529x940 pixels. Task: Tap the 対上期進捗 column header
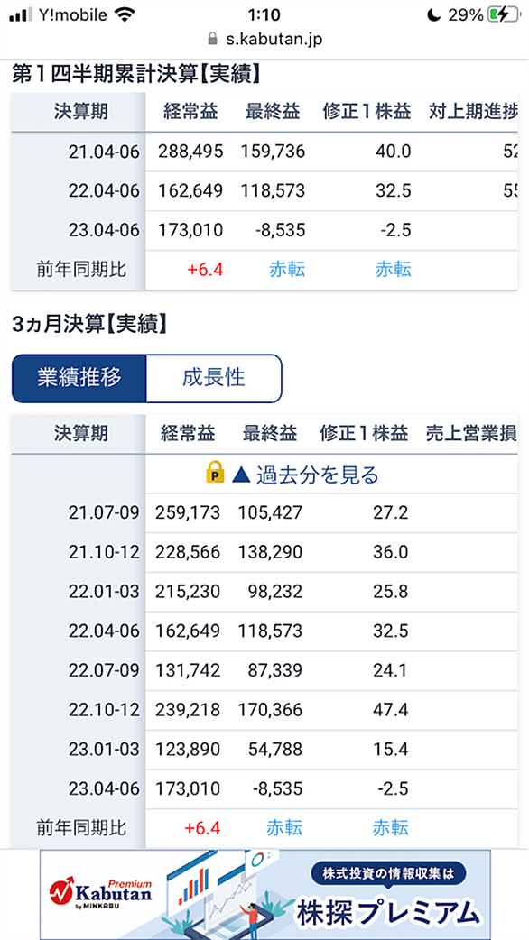click(473, 111)
